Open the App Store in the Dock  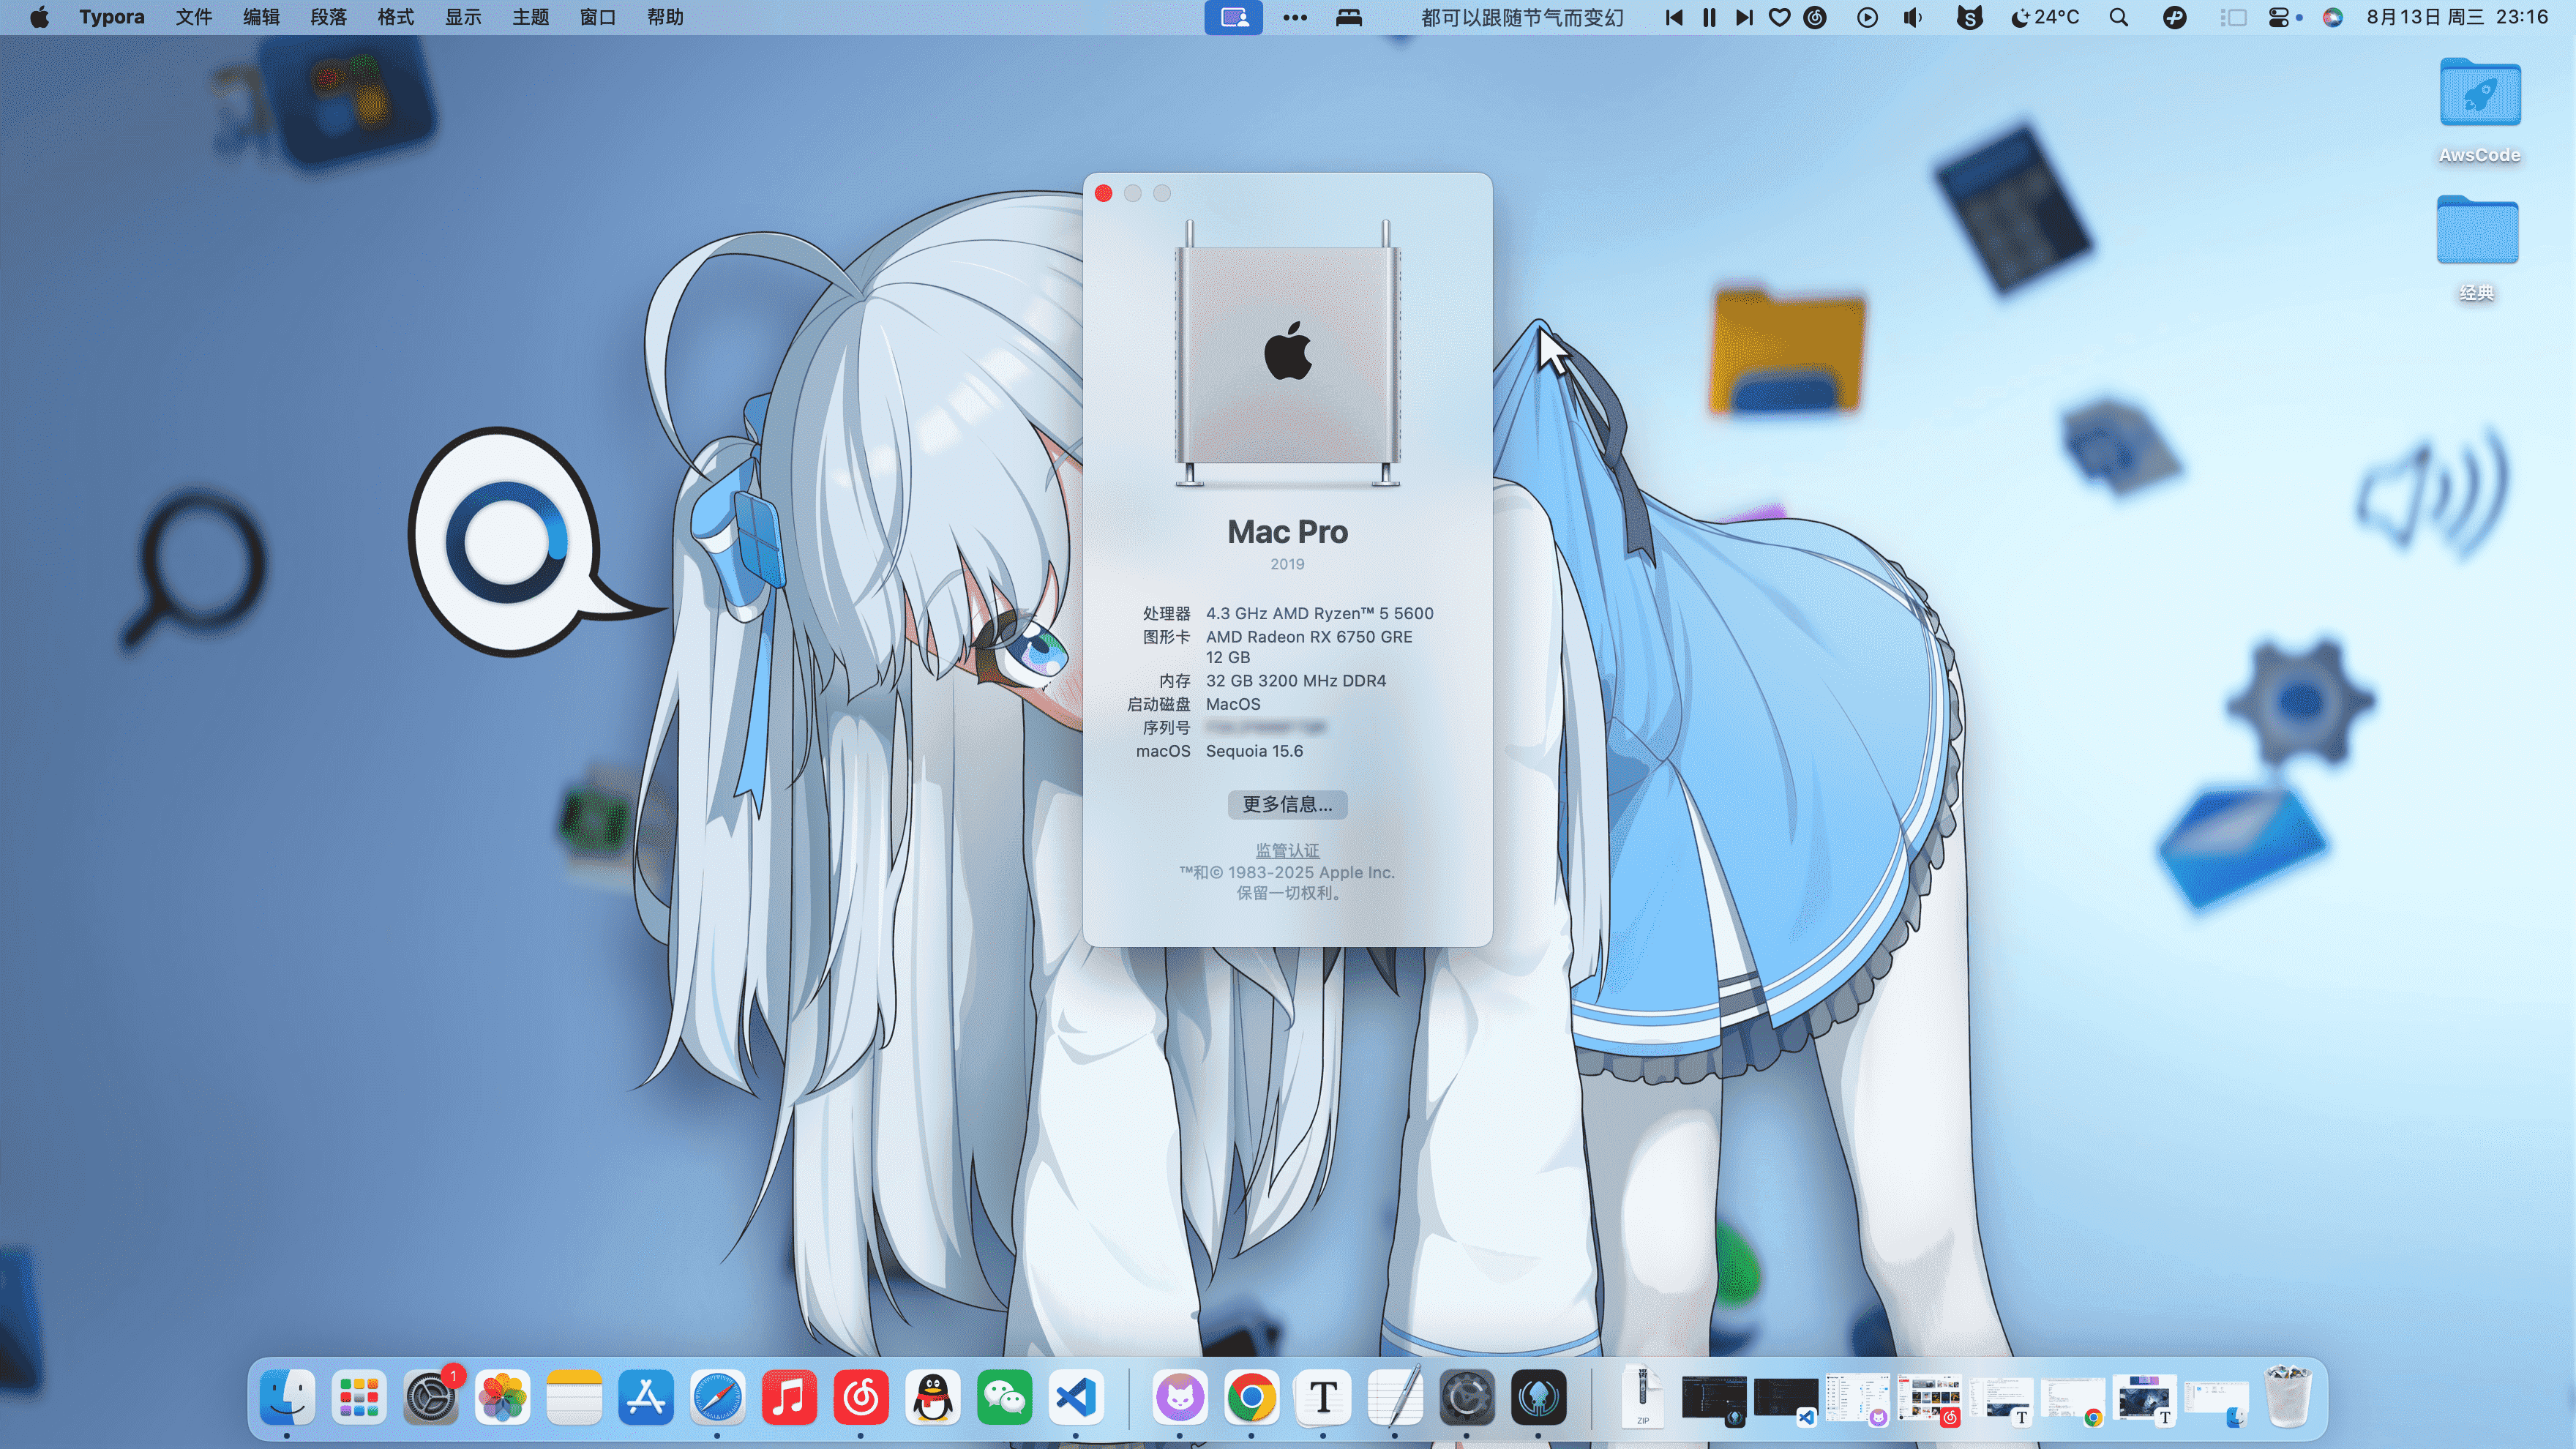tap(646, 1397)
